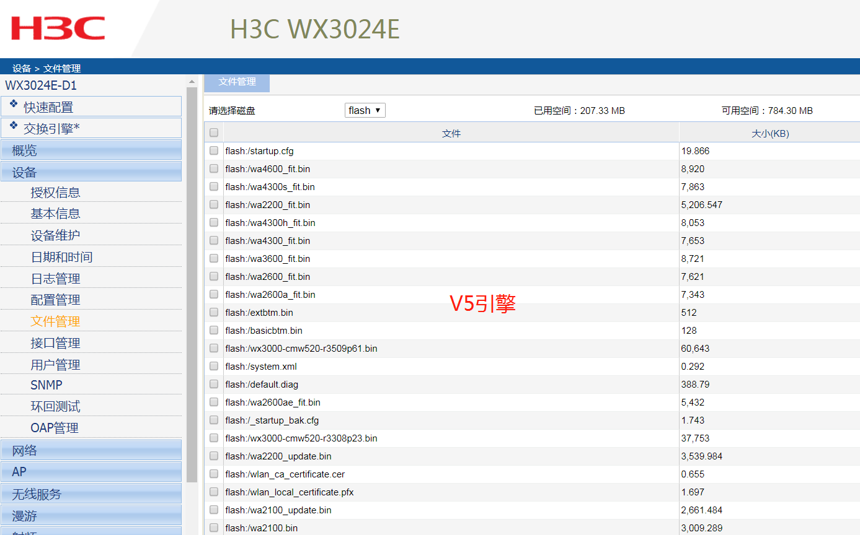
Task: Select the flash:/wa4600_fit.bin checkbox
Action: point(214,168)
